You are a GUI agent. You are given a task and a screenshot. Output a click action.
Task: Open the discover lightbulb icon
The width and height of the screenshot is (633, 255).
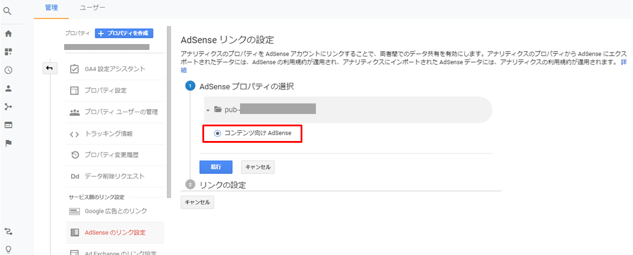tap(8, 249)
